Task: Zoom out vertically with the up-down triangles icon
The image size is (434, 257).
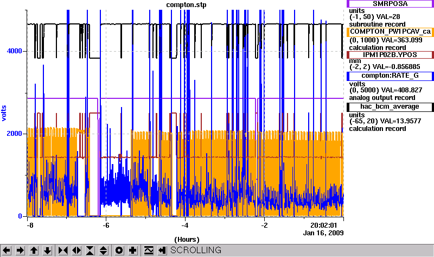Action: (104, 250)
